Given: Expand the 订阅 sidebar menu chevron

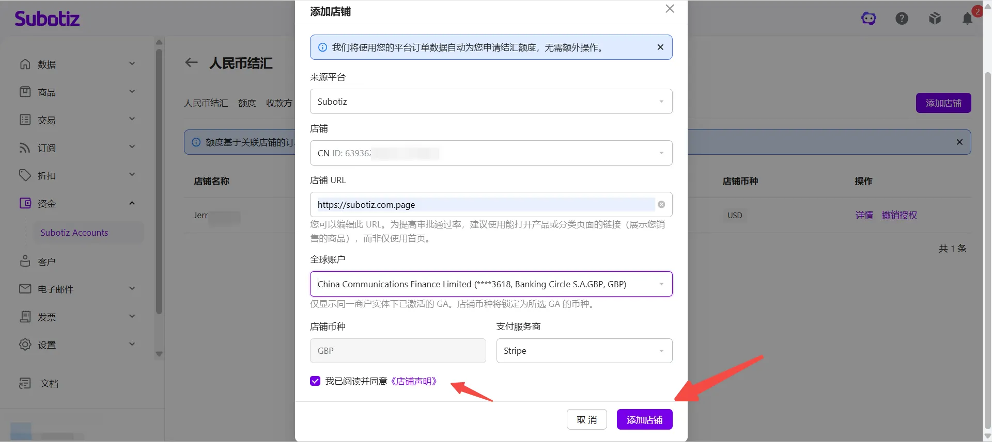Looking at the screenshot, I should (132, 147).
